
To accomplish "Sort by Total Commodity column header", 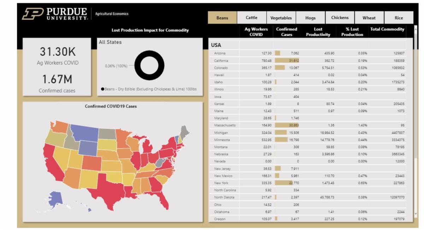I will pyautogui.click(x=387, y=30).
